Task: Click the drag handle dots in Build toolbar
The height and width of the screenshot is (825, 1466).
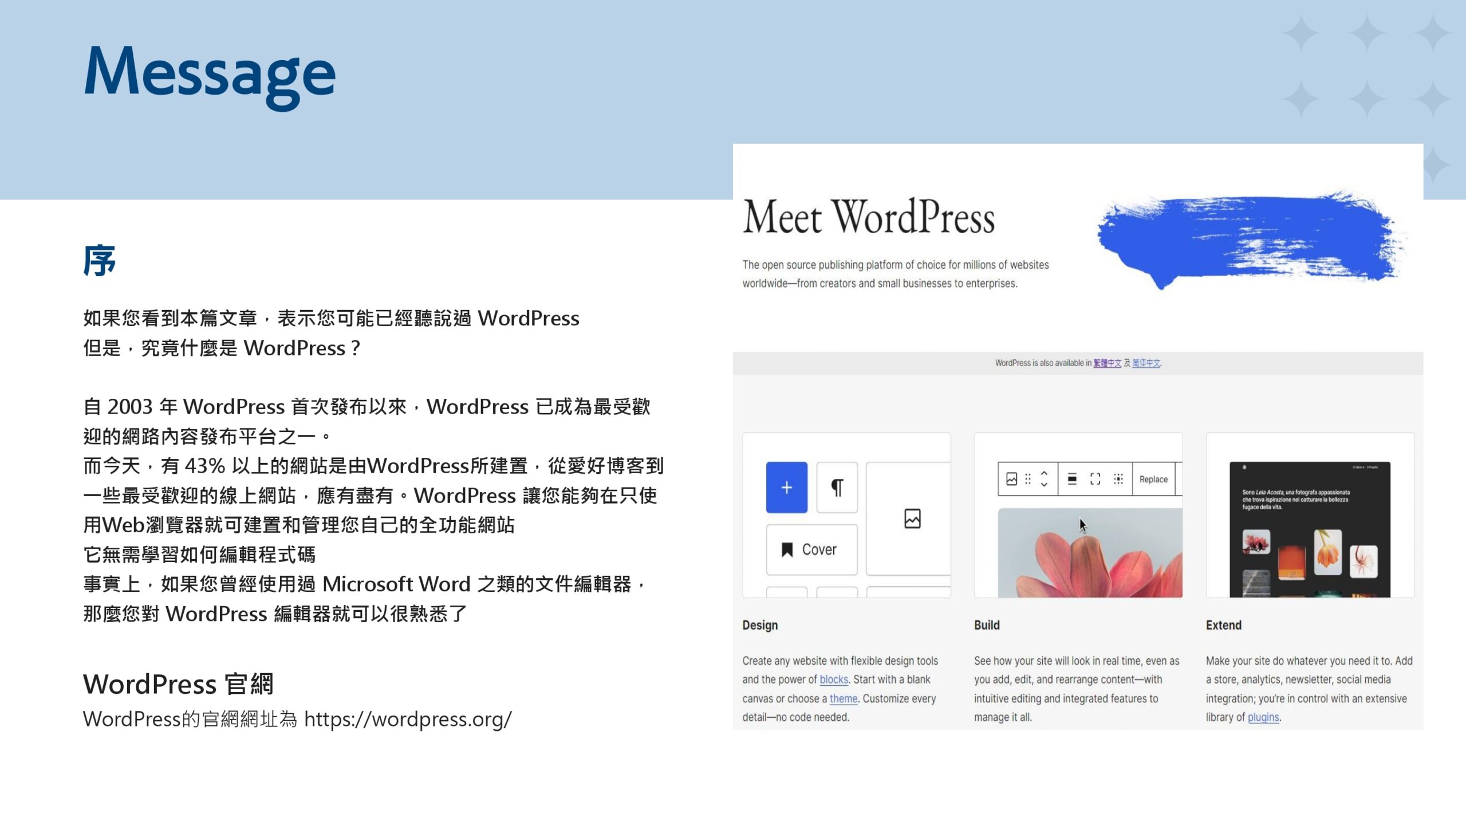Action: (1027, 479)
